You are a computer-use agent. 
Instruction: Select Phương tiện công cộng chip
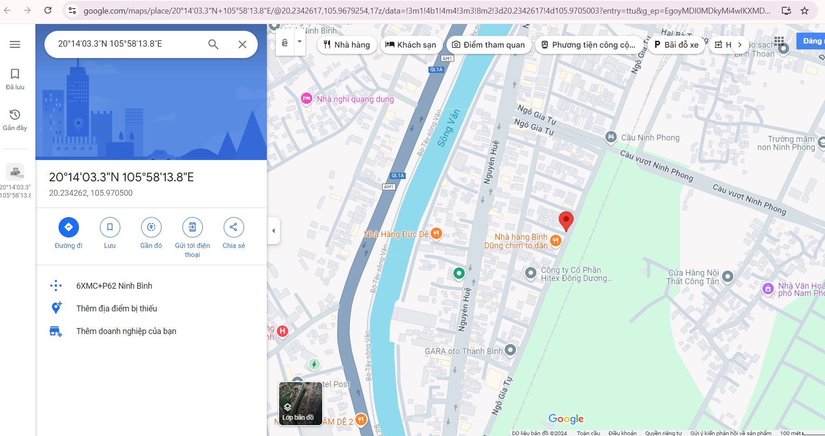pos(589,45)
